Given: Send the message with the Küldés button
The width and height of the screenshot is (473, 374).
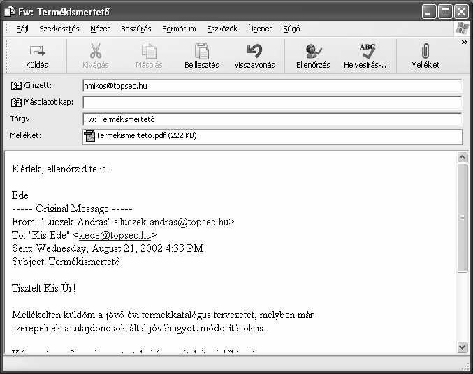Looking at the screenshot, I should point(37,57).
